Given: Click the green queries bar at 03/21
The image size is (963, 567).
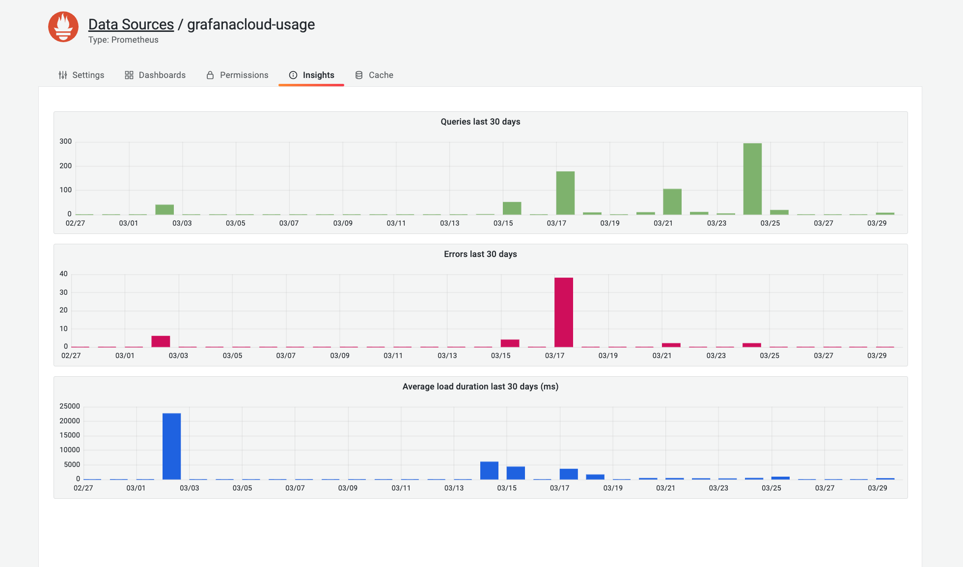Looking at the screenshot, I should 672,202.
